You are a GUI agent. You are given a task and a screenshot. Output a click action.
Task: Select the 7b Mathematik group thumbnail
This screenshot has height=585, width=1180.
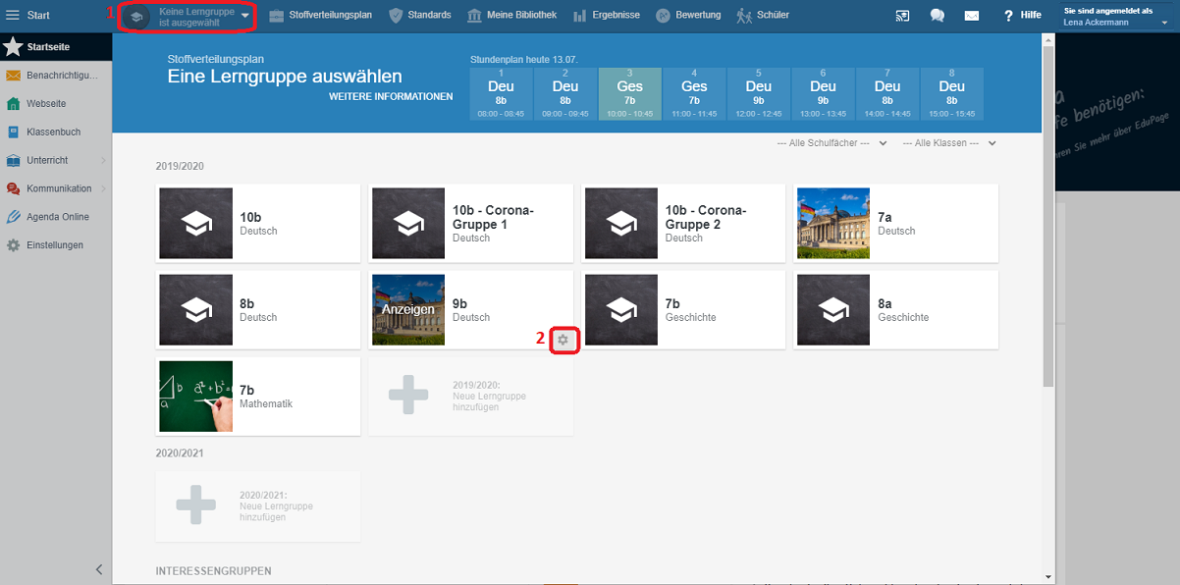[x=196, y=396]
